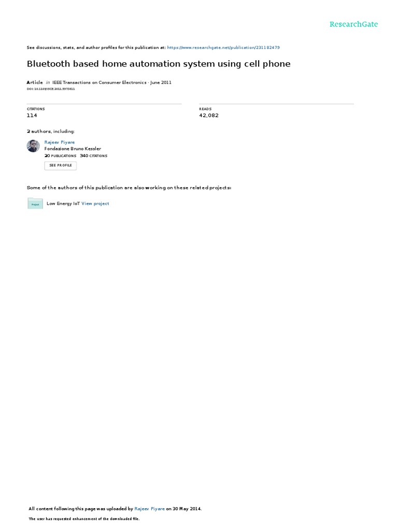This screenshot has width=398, height=531.
Task: Select the Bluetooth based home automation title
Action: pos(159,64)
